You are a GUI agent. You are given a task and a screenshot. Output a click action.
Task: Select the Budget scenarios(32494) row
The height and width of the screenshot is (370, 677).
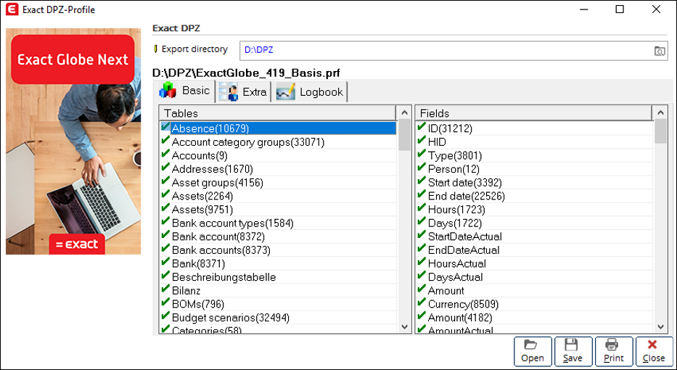tap(278, 318)
